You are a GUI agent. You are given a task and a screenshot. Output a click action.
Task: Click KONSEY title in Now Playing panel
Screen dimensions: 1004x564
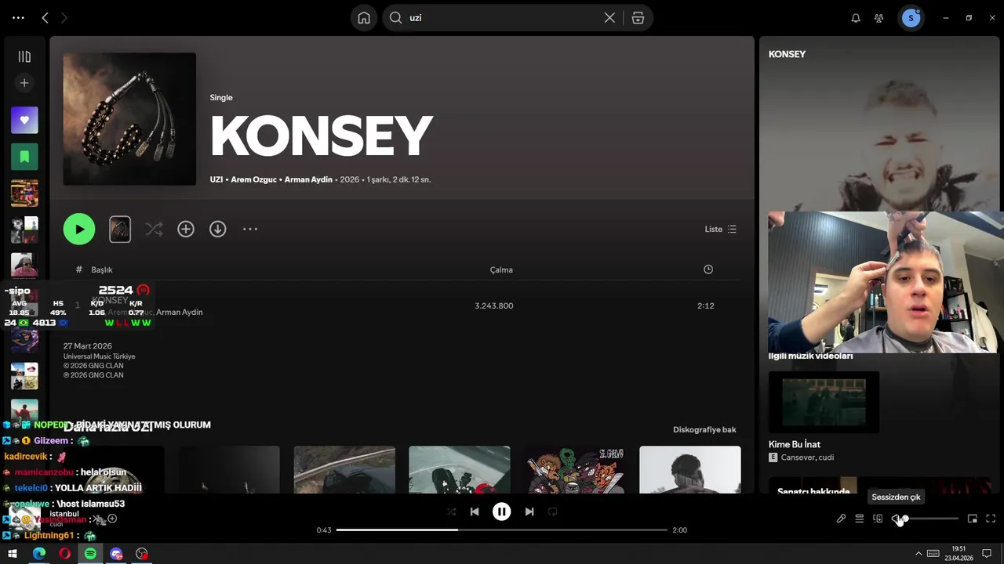click(x=787, y=54)
